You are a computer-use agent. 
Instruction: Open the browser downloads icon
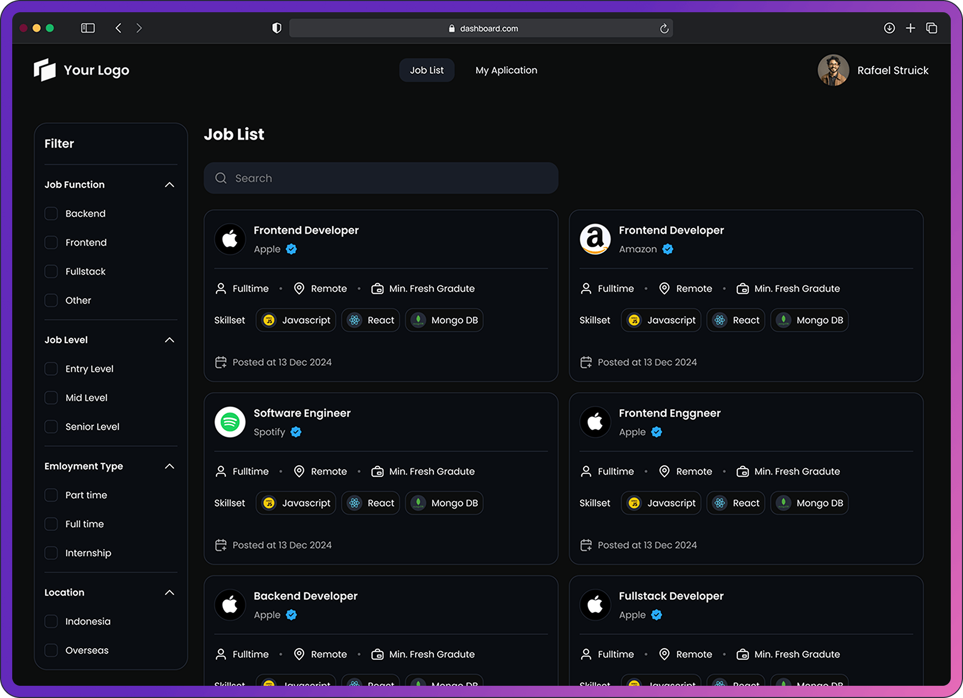tap(889, 28)
